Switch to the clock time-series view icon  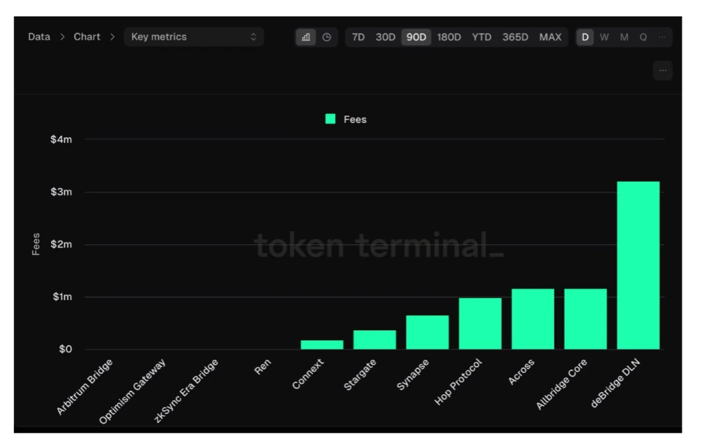click(326, 37)
